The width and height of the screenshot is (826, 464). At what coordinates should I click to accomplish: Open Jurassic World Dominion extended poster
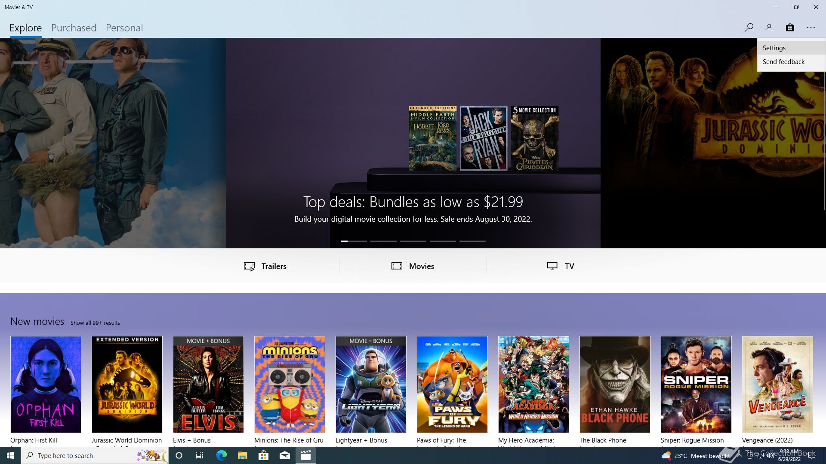click(127, 385)
